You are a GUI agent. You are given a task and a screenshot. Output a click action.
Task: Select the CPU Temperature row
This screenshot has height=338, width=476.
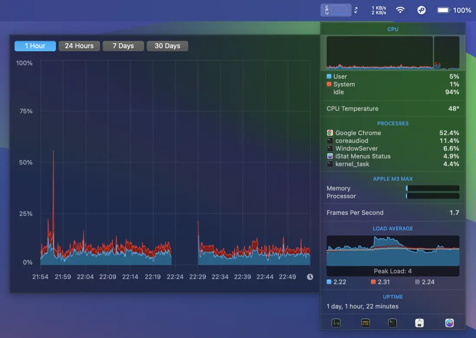[x=393, y=109]
